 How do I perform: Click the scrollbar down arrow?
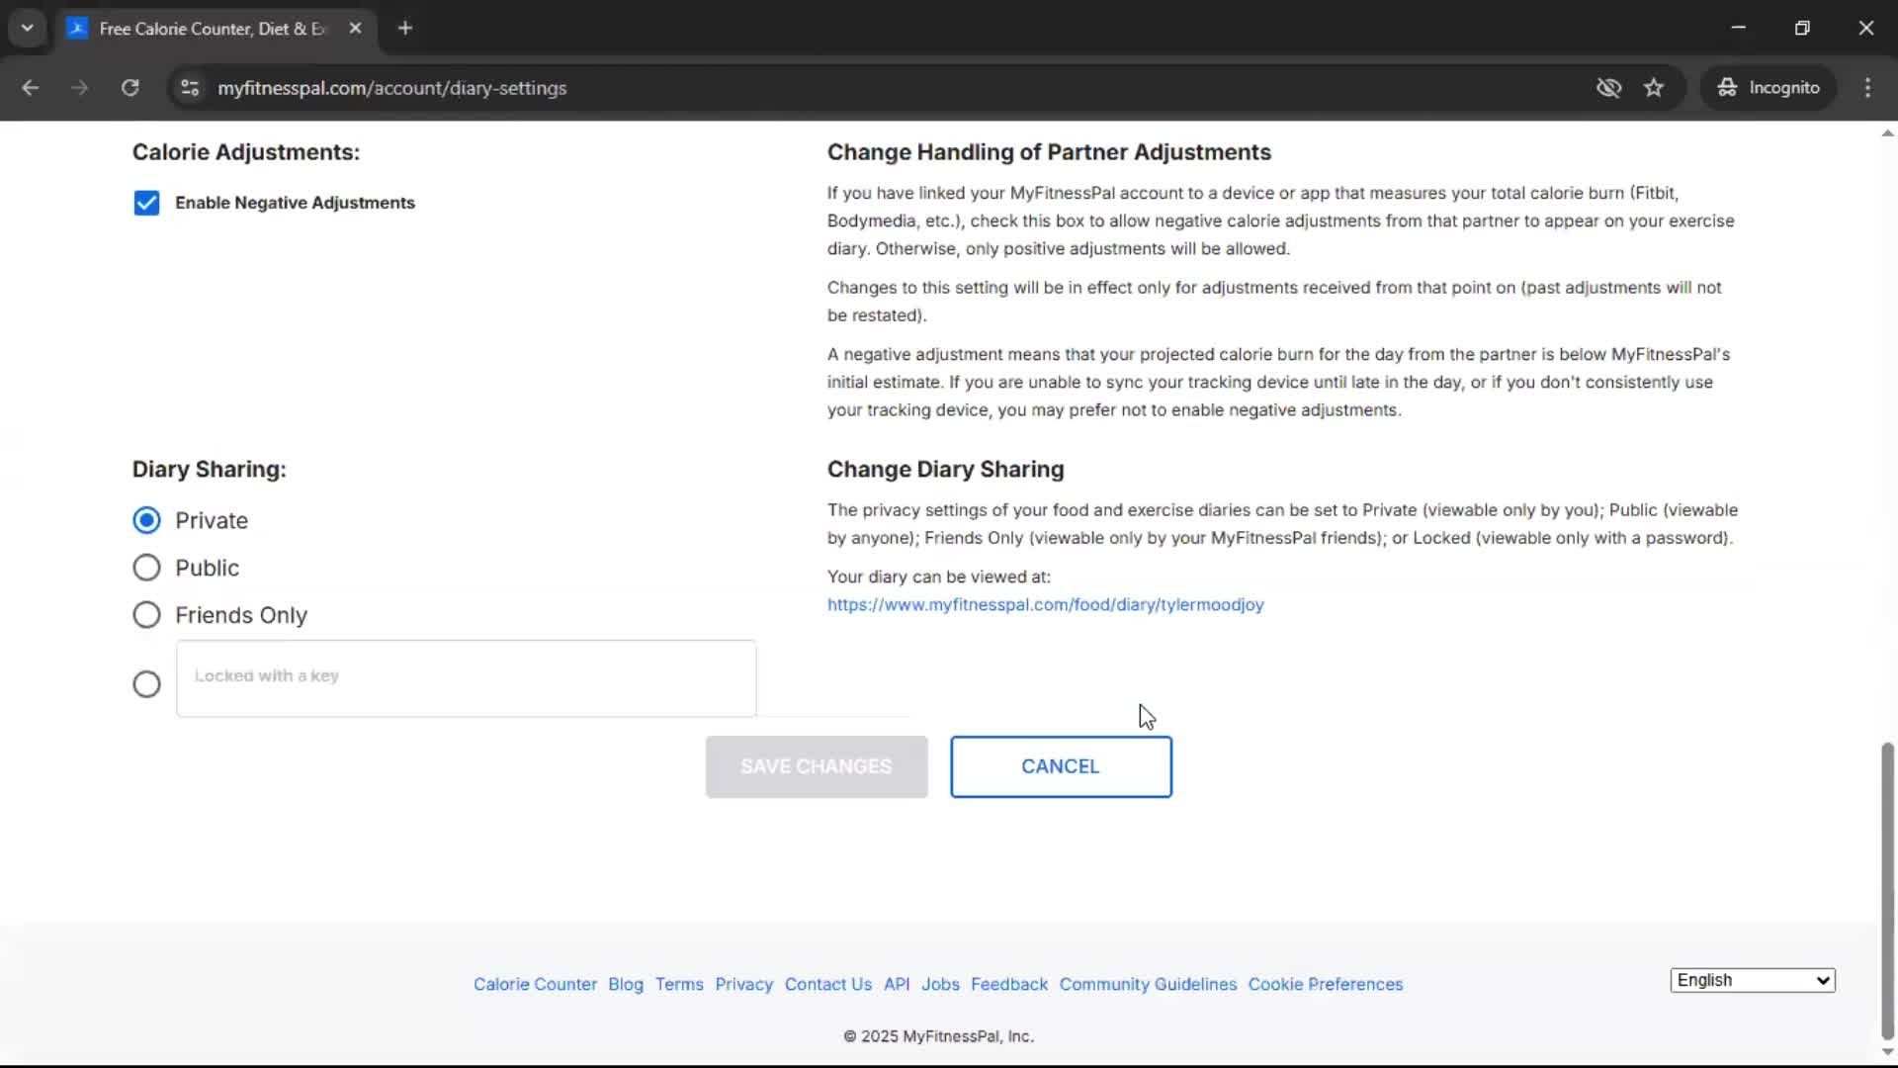click(1887, 1052)
